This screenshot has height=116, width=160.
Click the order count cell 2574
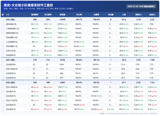(60, 24)
